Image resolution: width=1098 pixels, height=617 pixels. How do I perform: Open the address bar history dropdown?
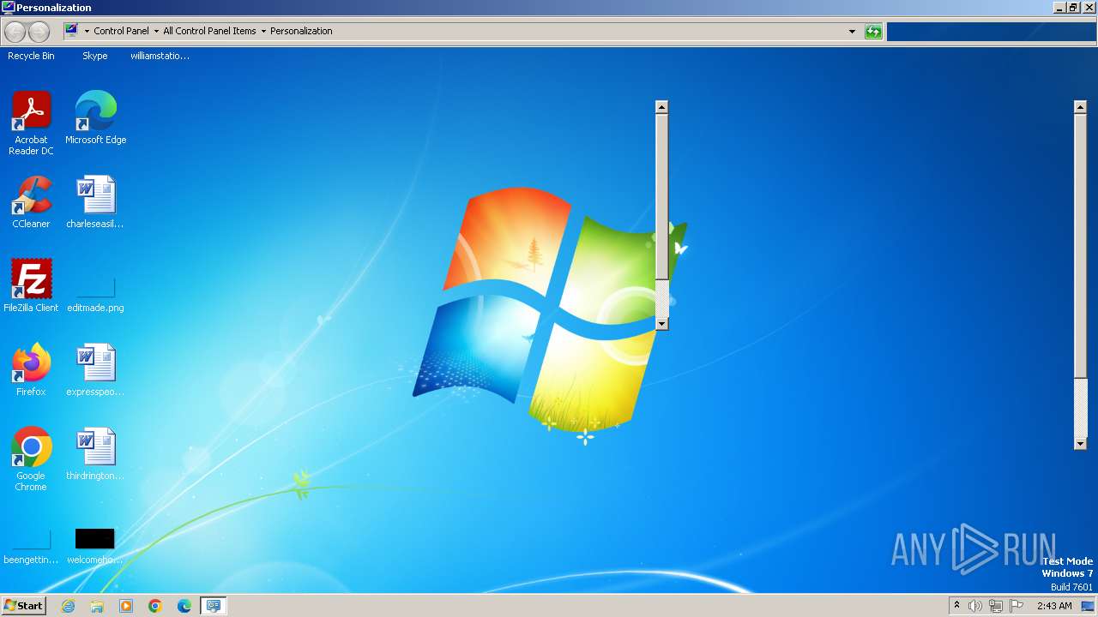(x=852, y=31)
